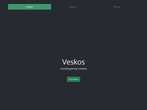Click the green Games text link
The height and width of the screenshot is (110, 147).
click(73, 7)
